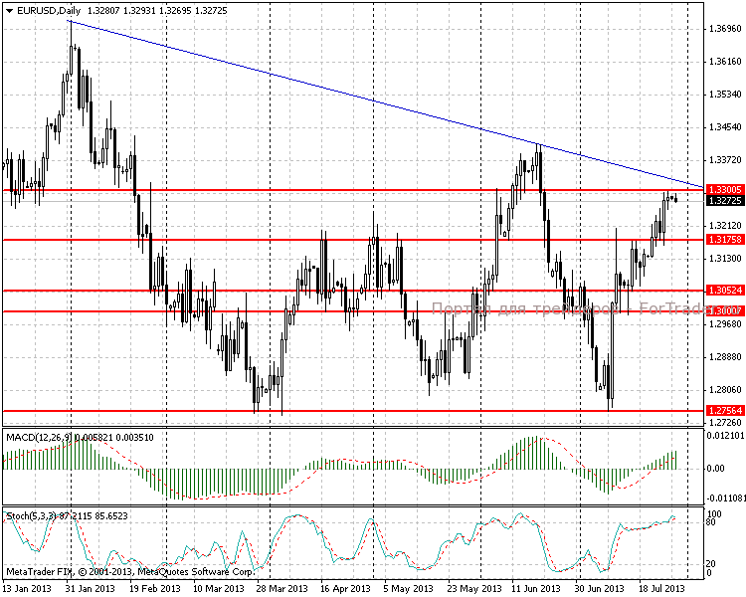Screen dimensions: 746x597
Task: Click the black current-price tag on price axis
Action: 725,200
